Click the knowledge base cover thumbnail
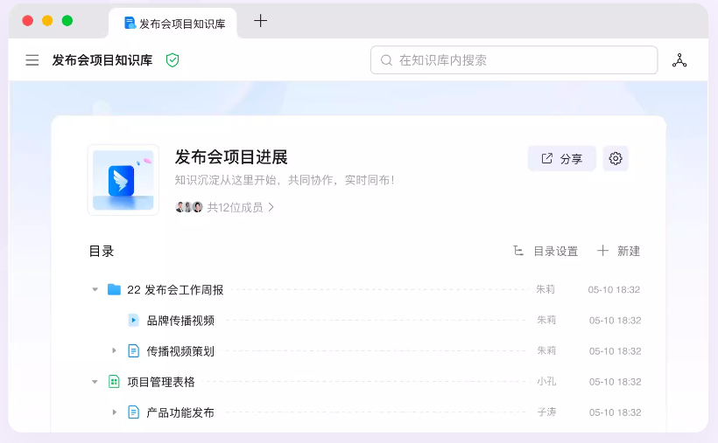Image resolution: width=718 pixels, height=443 pixels. tap(123, 180)
